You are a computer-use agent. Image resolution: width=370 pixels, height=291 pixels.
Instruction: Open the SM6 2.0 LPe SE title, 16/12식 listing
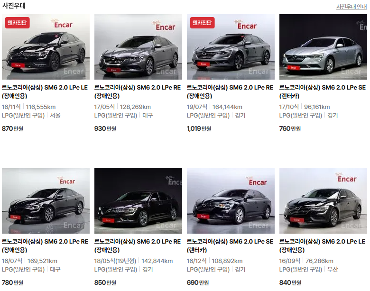[230, 246]
